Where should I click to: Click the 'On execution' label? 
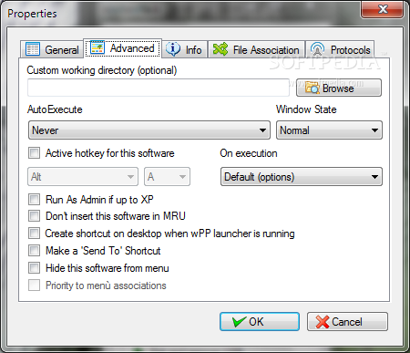(x=249, y=153)
